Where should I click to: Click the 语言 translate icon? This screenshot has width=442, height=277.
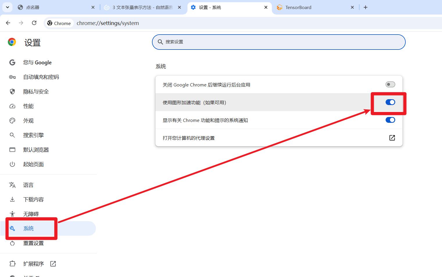pos(12,185)
